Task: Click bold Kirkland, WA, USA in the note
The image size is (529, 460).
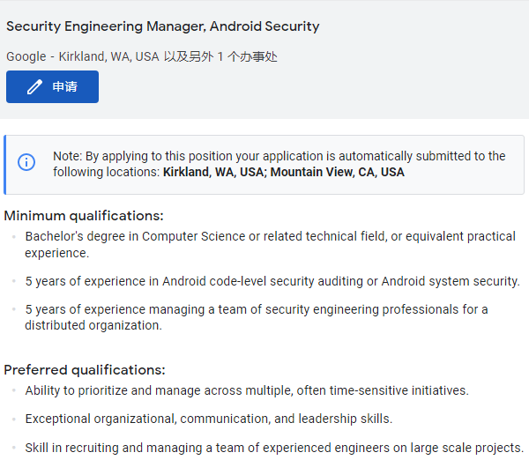Action: 213,172
